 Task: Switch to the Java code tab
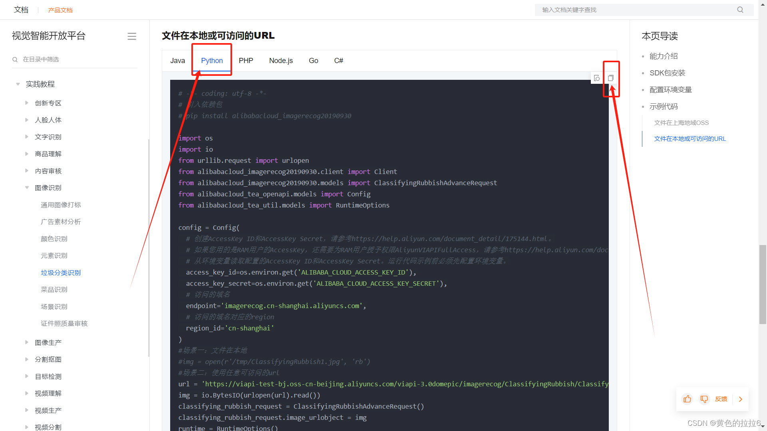point(177,61)
